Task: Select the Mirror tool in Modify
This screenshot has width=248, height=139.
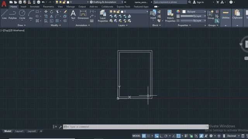Action: click(52, 16)
